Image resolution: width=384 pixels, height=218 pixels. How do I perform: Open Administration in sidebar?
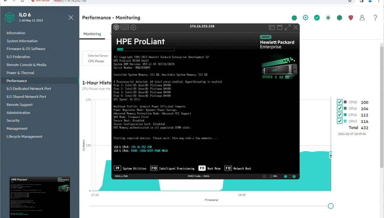(x=18, y=112)
